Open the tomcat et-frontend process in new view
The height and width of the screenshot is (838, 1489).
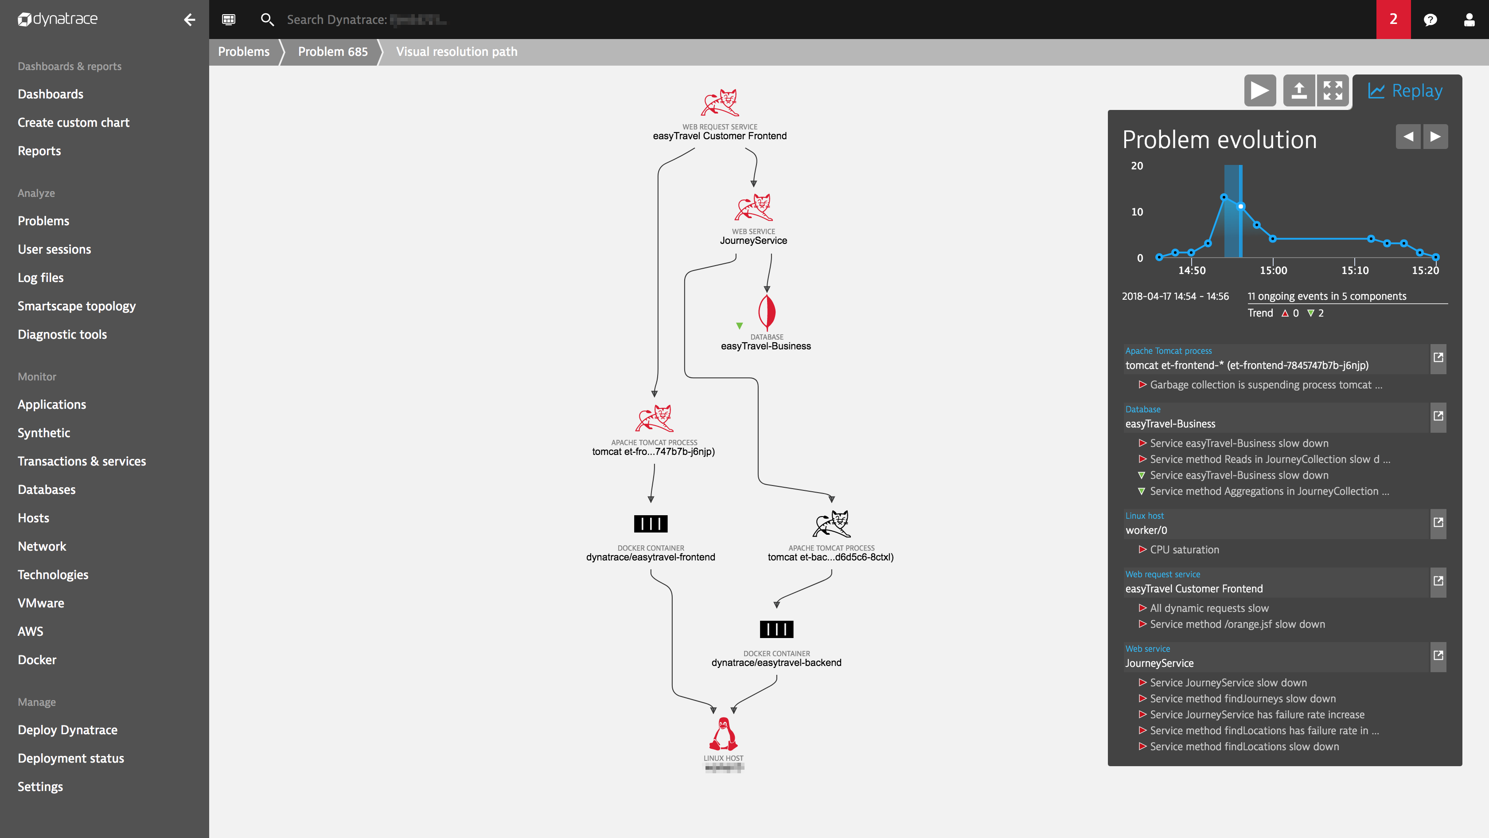1438,358
